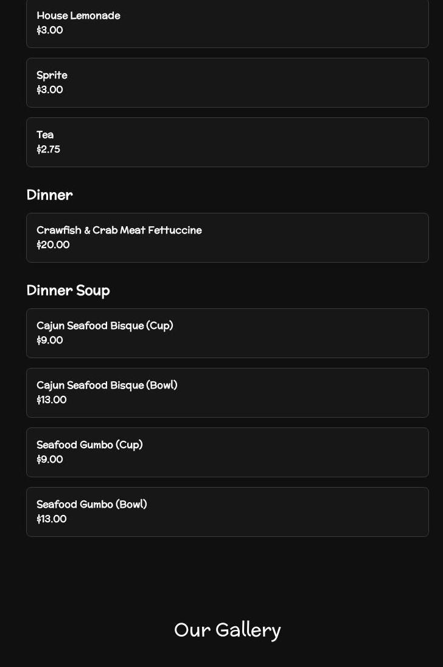Image resolution: width=443 pixels, height=667 pixels.
Task: Select Seafood Gumbo (Bowl) item
Action: point(227,511)
